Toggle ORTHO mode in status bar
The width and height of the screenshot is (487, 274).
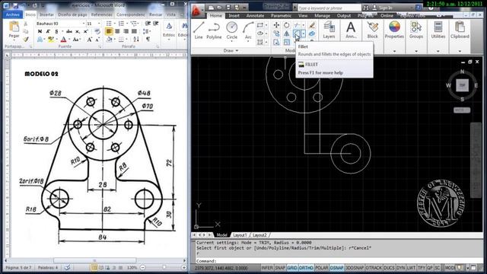click(x=306, y=268)
